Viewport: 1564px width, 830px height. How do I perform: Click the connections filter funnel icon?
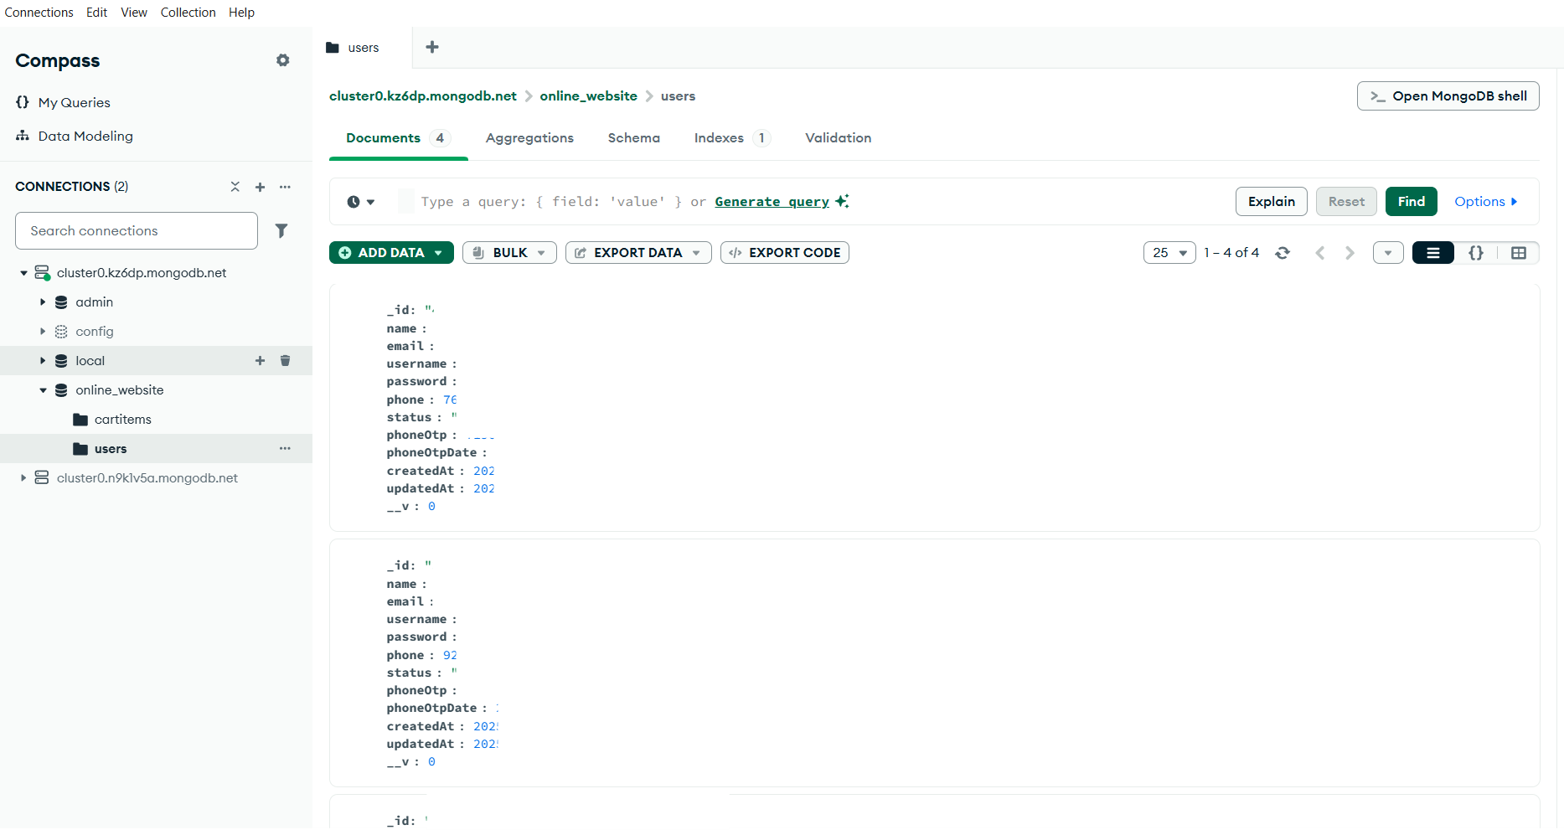coord(281,230)
